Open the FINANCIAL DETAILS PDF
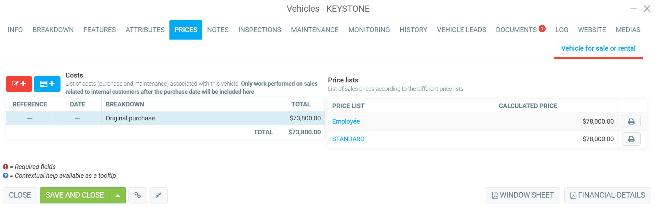Image resolution: width=655 pixels, height=207 pixels. pos(607,195)
